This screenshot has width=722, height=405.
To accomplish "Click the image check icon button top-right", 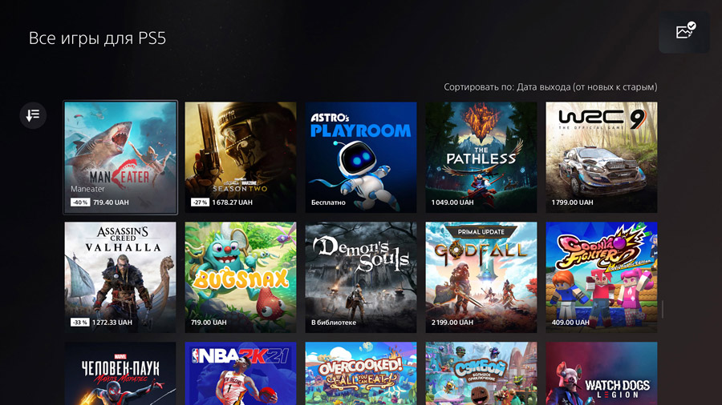I will coord(684,32).
